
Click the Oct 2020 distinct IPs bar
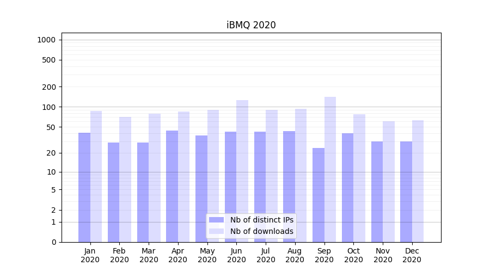347,187
